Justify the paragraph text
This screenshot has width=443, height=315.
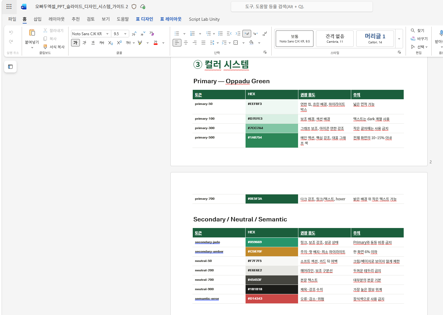pos(203,43)
